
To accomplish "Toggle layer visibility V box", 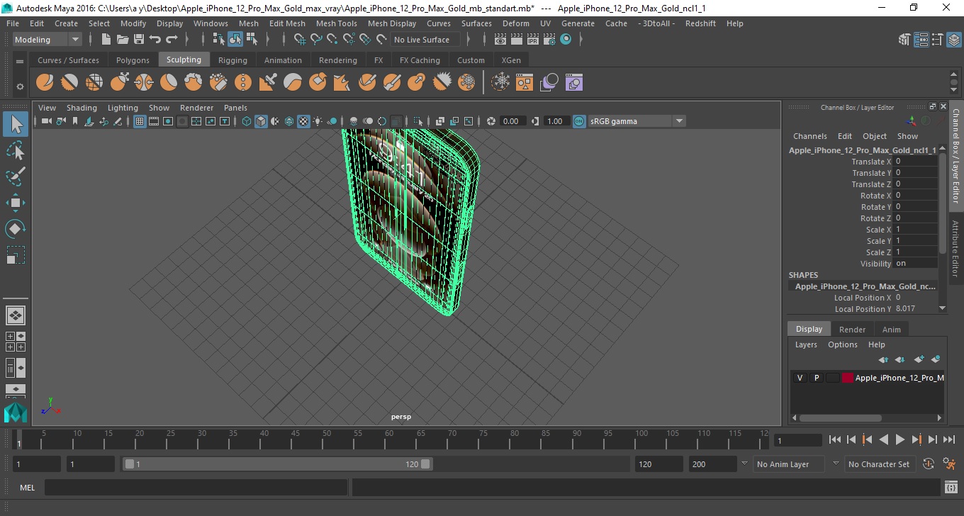I will [x=800, y=378].
